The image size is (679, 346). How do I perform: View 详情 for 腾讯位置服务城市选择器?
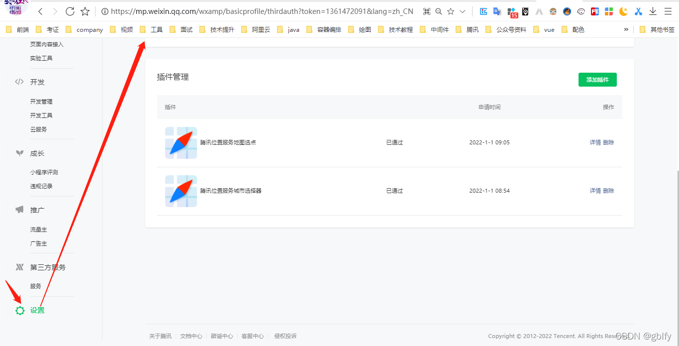[595, 191]
